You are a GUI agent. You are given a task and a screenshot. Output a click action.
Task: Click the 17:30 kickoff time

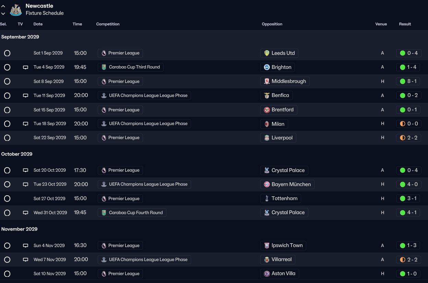(80, 170)
